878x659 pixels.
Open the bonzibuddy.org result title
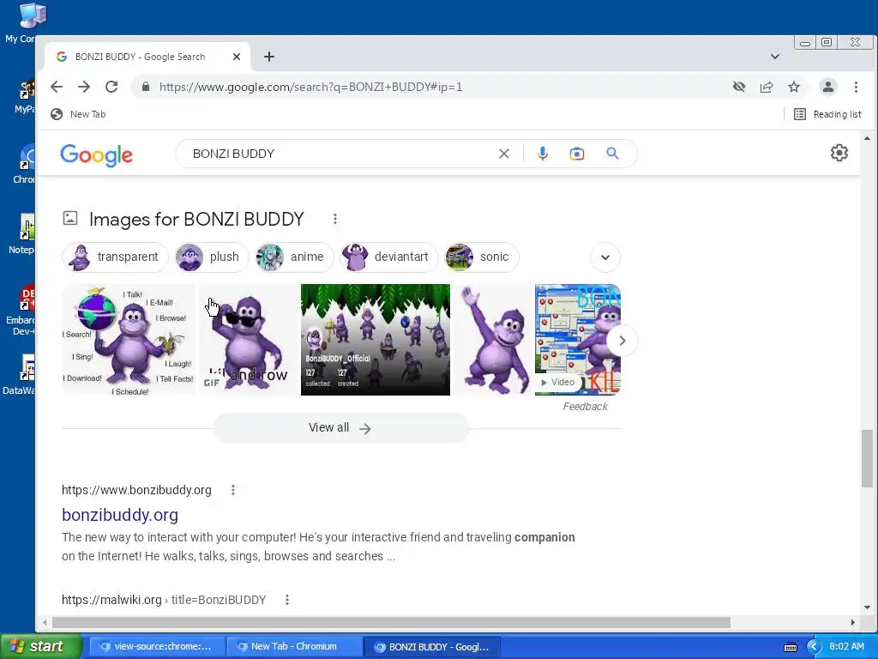click(x=120, y=515)
